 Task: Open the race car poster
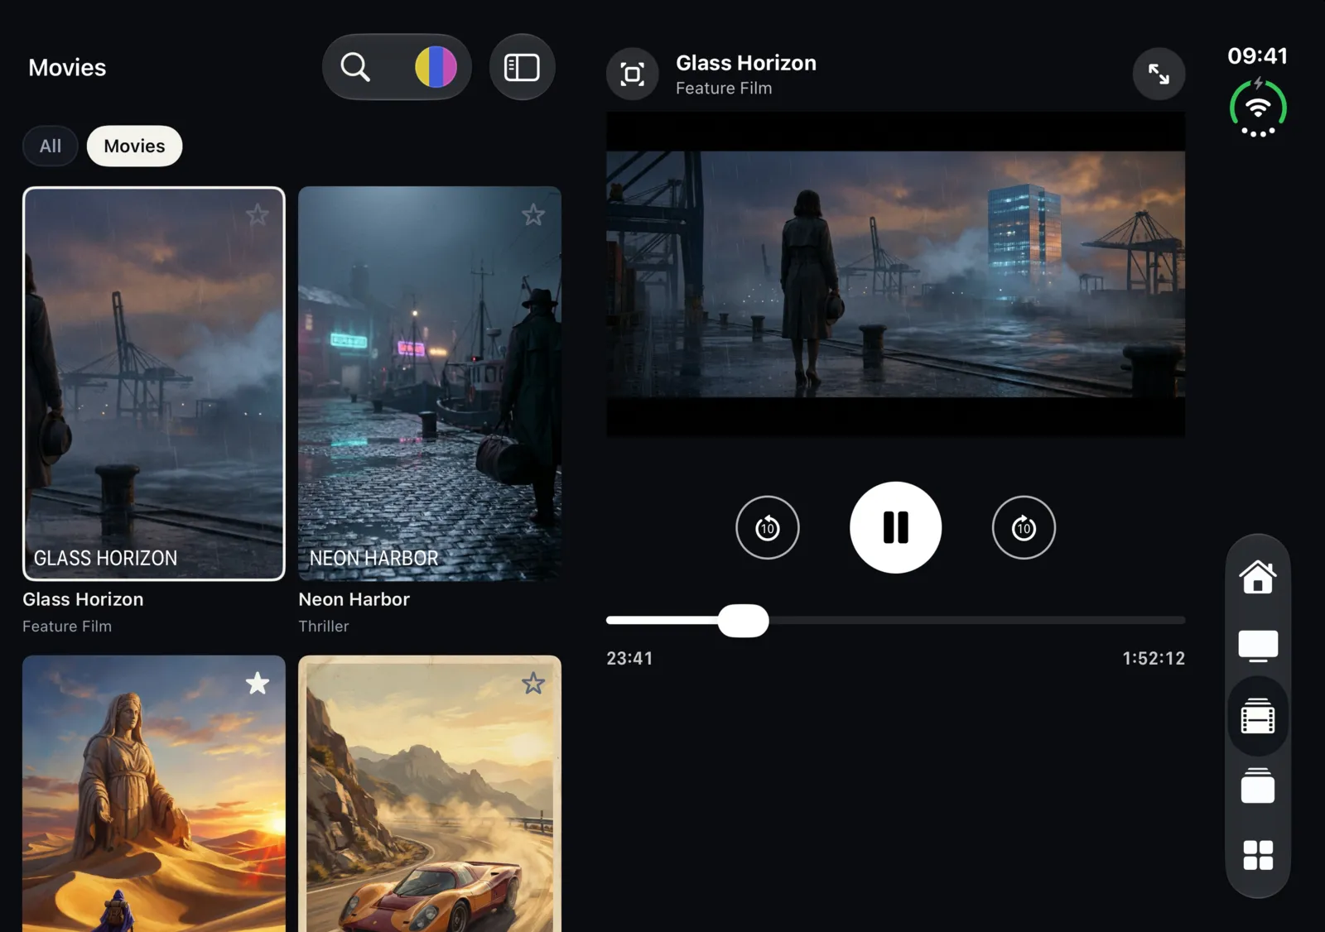[x=430, y=794]
